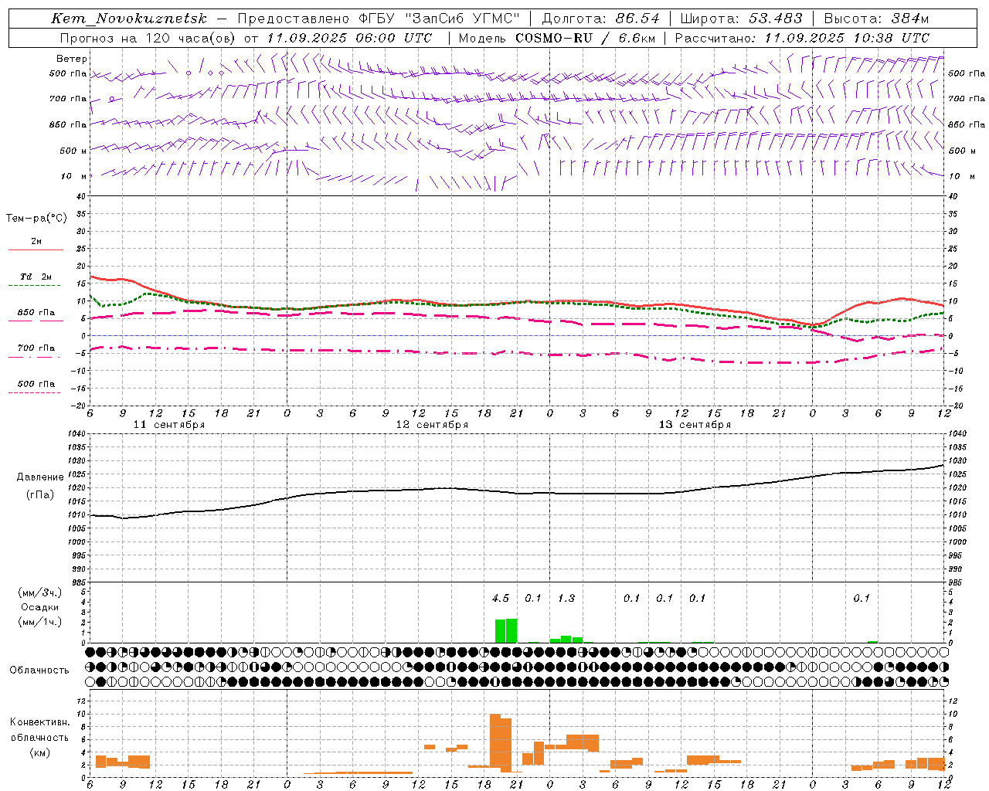Click the '(мм/1ч.)' precipitation unit label

(39, 622)
